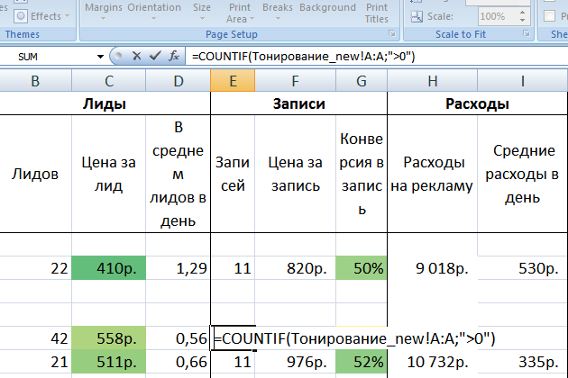
Task: Click the Background button
Action: [x=327, y=8]
